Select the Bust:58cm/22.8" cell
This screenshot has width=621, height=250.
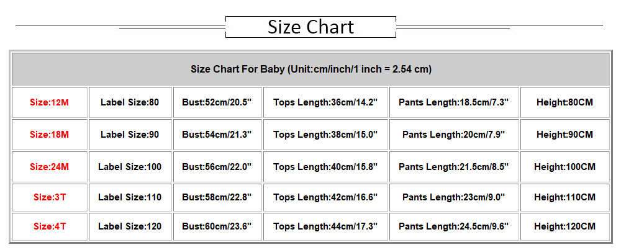point(217,197)
